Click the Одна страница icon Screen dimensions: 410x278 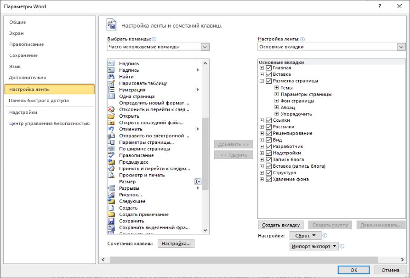[111, 96]
